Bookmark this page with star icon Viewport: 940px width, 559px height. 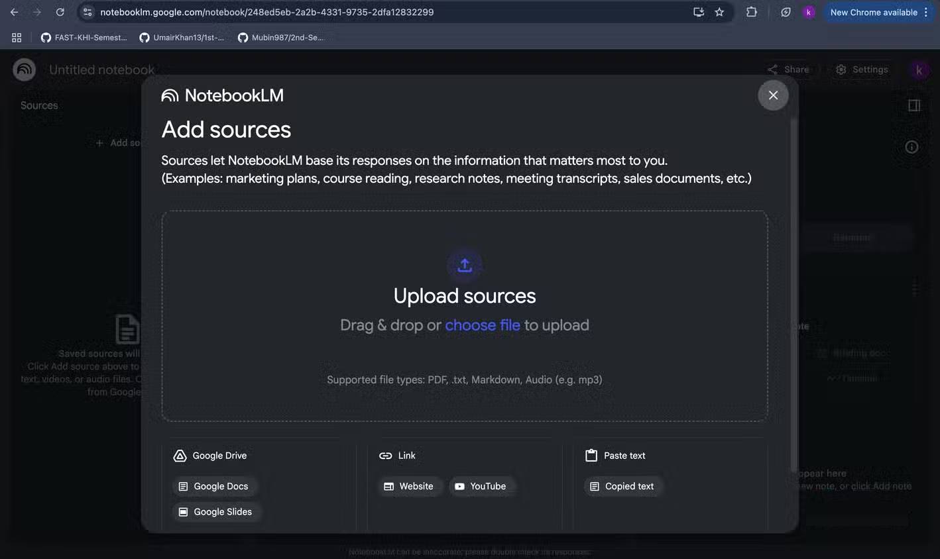(x=720, y=12)
